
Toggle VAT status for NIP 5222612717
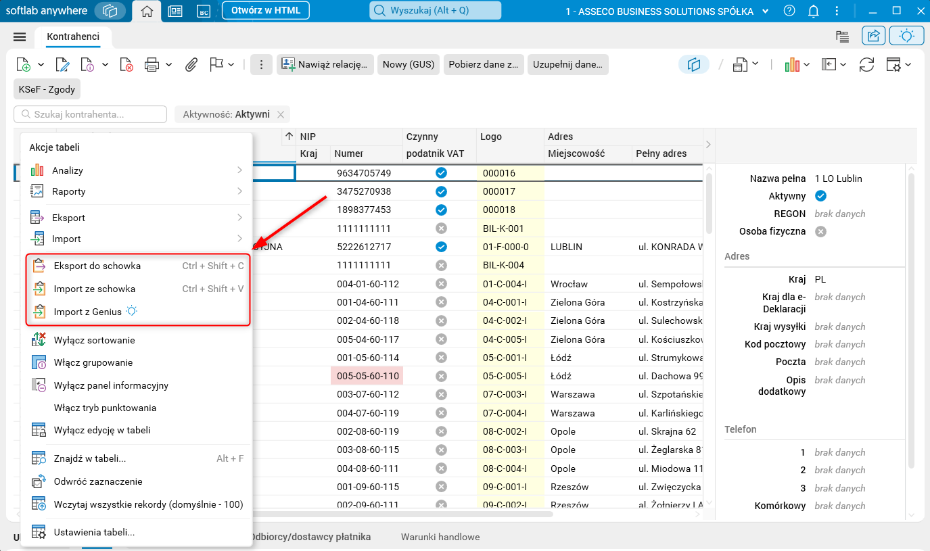441,247
